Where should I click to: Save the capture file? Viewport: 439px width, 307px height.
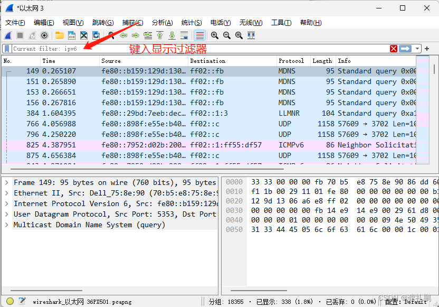[x=72, y=35]
